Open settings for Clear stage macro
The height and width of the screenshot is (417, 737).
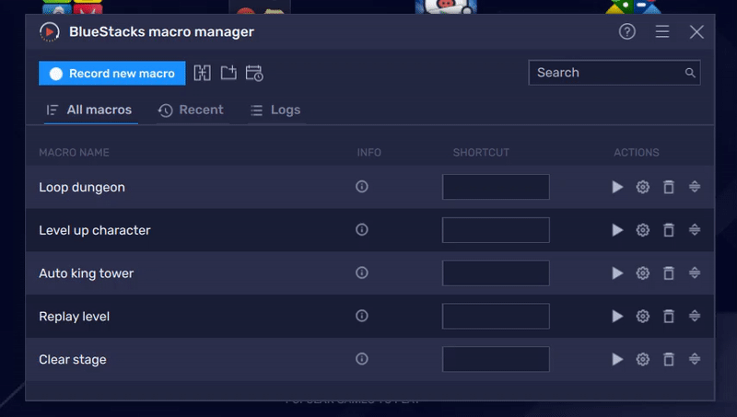pyautogui.click(x=642, y=360)
